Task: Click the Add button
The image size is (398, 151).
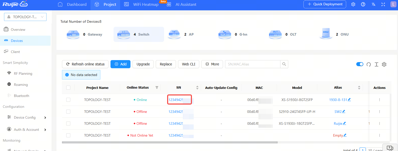Action: point(120,64)
